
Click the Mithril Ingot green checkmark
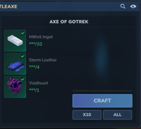tap(23, 33)
